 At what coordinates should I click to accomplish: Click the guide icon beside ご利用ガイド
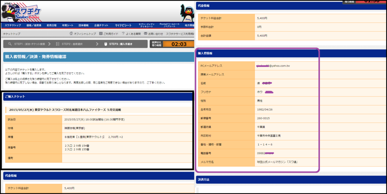pos(101,34)
